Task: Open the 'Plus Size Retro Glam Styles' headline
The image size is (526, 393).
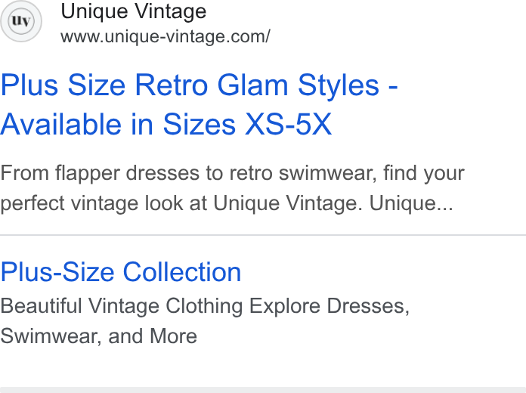Action: 199,85
